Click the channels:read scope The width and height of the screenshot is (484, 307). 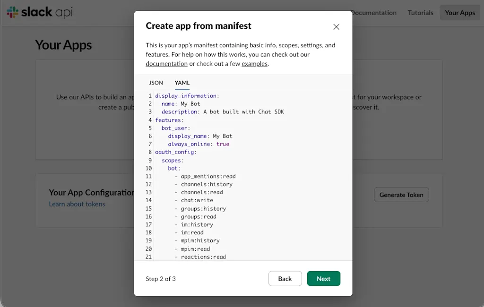(202, 192)
